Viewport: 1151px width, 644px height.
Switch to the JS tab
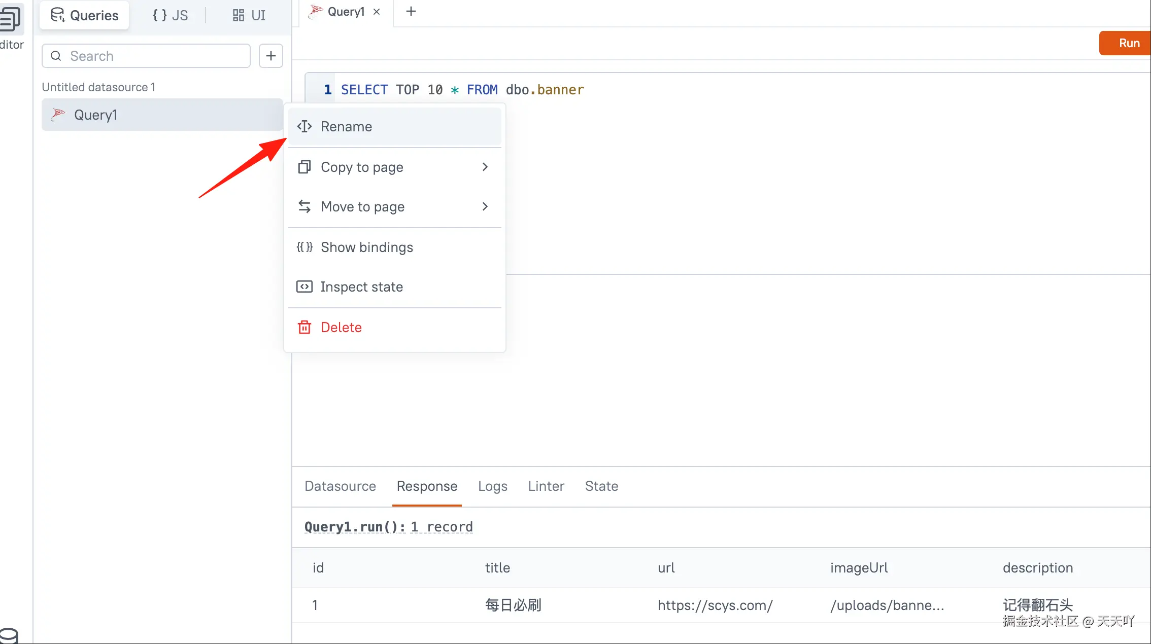click(171, 15)
